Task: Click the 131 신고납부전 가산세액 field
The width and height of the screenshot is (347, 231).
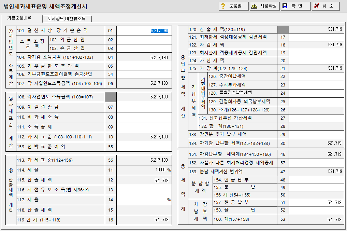Action: tap(316, 118)
